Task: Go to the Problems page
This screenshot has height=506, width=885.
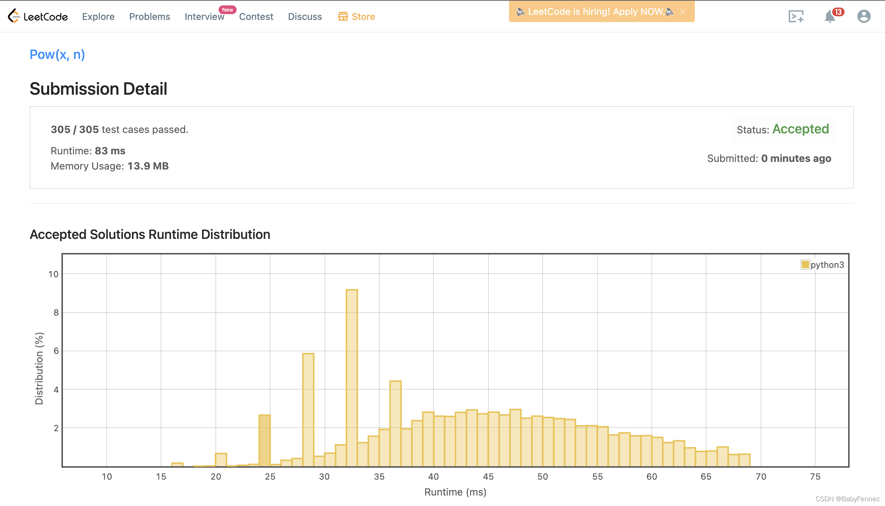Action: [x=149, y=17]
